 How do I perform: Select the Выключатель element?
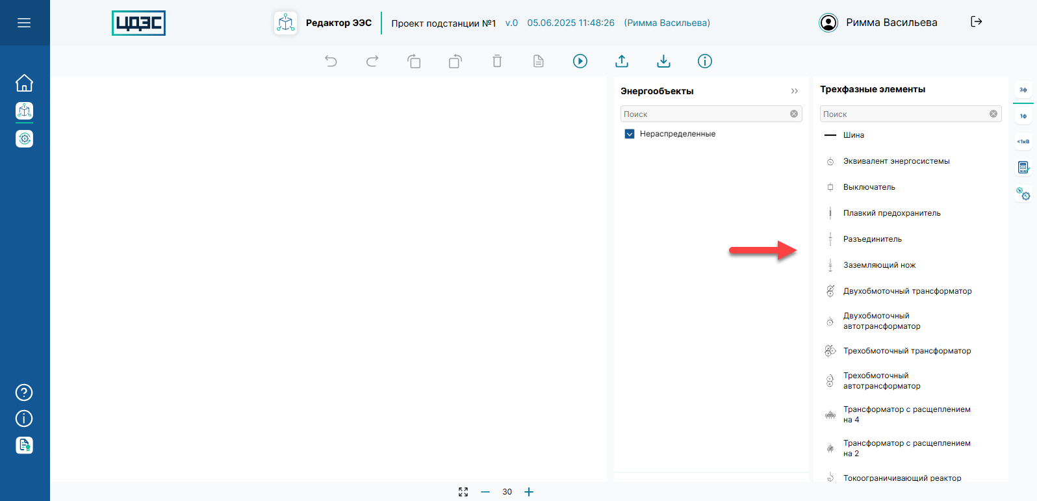coord(869,187)
